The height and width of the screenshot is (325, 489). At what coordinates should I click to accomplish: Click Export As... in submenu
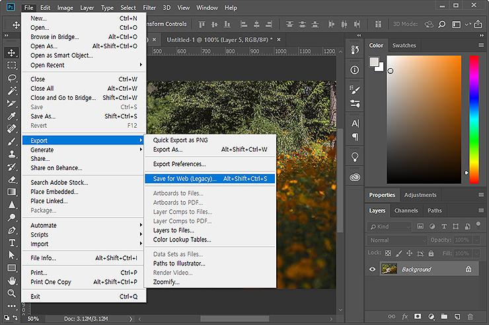(x=210, y=150)
